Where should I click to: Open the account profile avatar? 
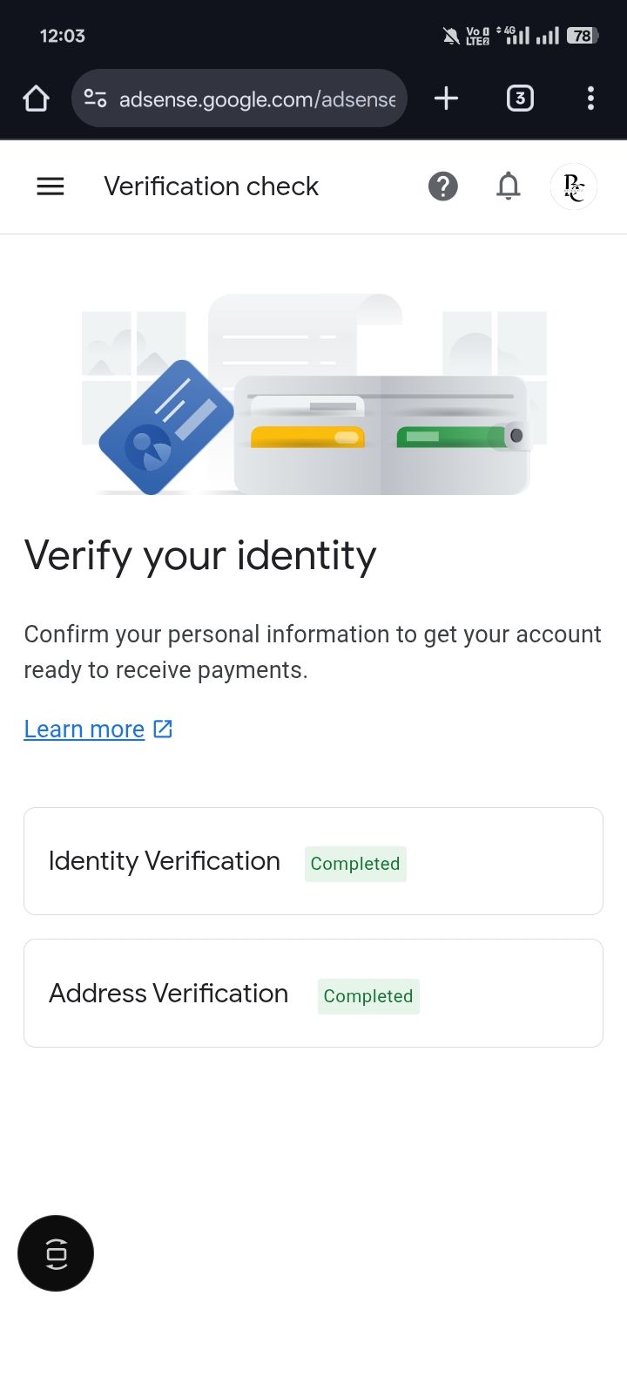[574, 187]
